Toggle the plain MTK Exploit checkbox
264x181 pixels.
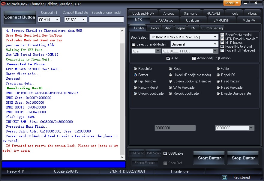(222, 43)
